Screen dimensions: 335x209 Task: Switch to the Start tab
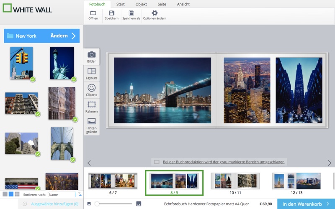click(121, 4)
